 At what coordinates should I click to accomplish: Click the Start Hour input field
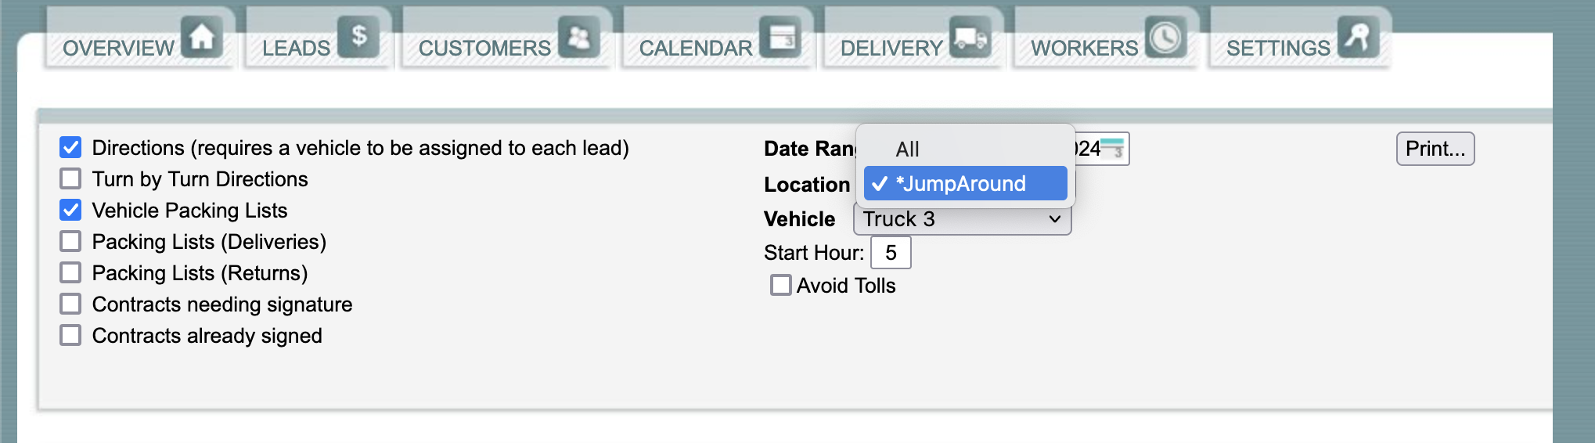[x=891, y=253]
